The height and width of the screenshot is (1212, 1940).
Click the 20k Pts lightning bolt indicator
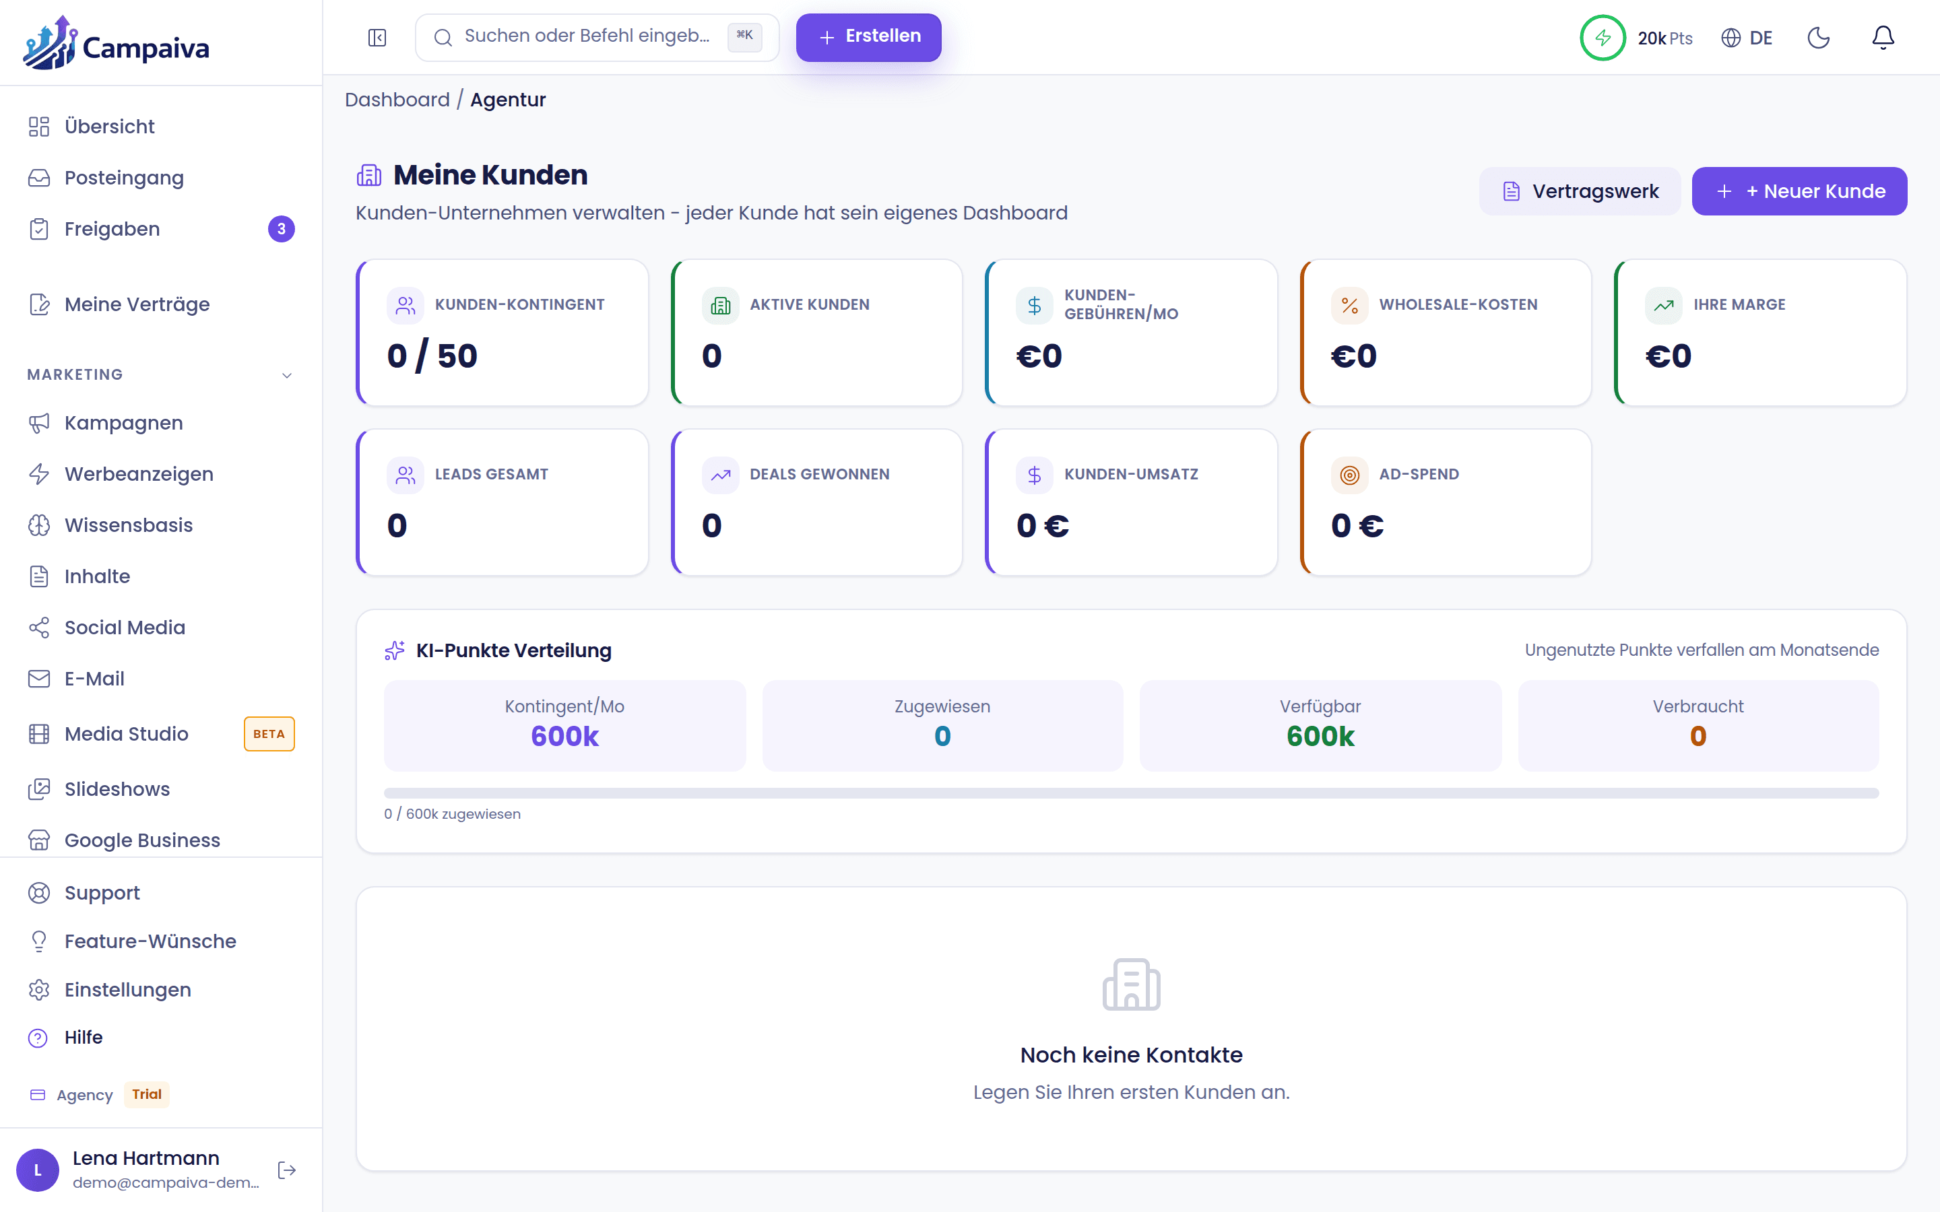[x=1603, y=38]
